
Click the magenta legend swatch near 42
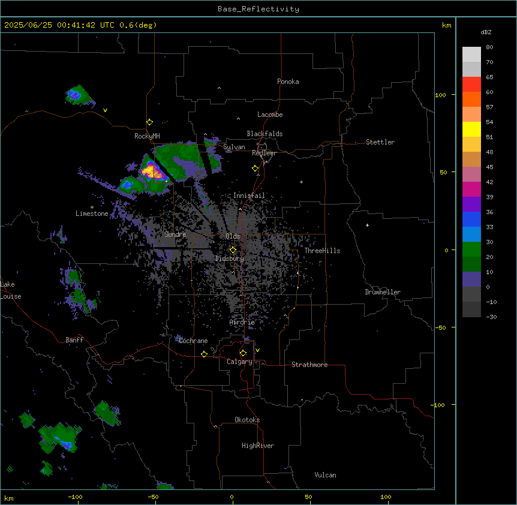tap(471, 189)
